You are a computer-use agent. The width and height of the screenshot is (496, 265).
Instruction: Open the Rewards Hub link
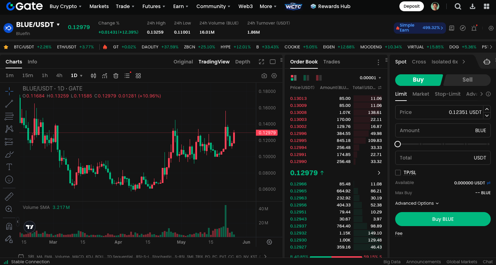330,6
